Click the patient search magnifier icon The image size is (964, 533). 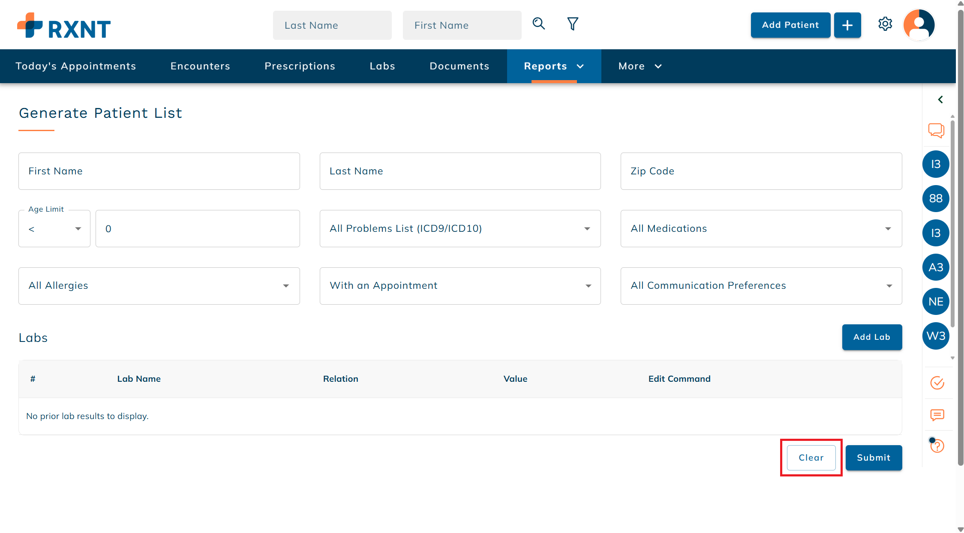pos(539,24)
